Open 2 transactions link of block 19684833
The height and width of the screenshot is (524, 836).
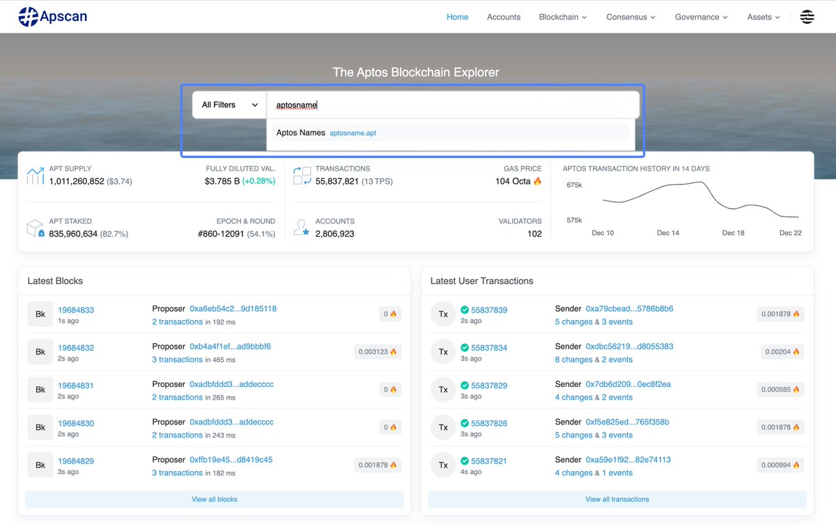(x=178, y=321)
